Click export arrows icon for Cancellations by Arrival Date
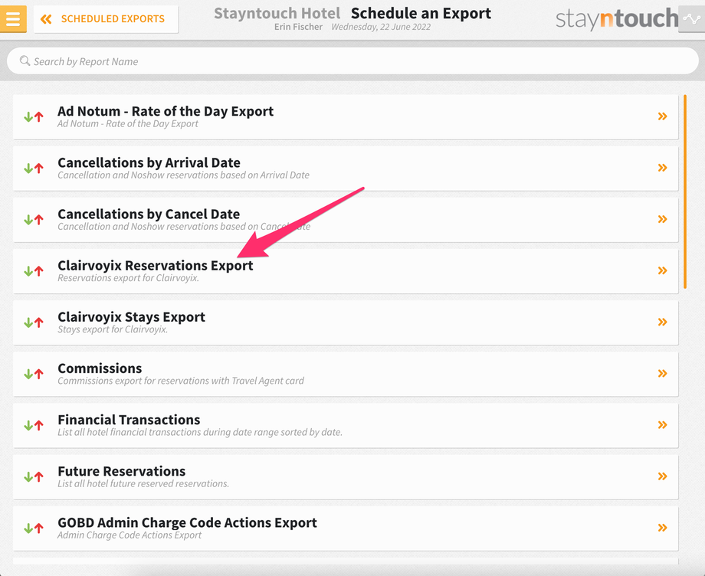The image size is (705, 576). [34, 169]
